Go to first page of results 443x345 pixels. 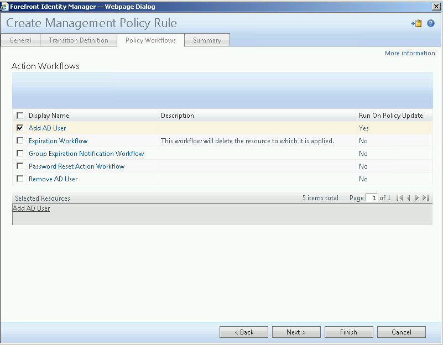pos(399,198)
